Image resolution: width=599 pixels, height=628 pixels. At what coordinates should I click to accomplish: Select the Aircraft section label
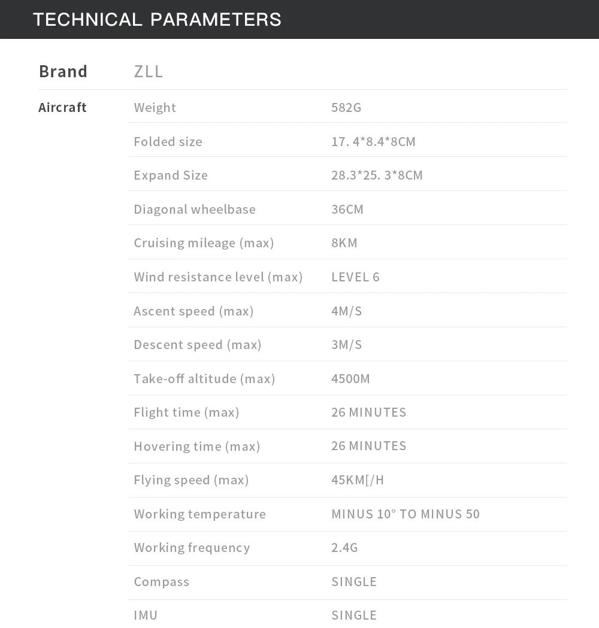coord(62,107)
